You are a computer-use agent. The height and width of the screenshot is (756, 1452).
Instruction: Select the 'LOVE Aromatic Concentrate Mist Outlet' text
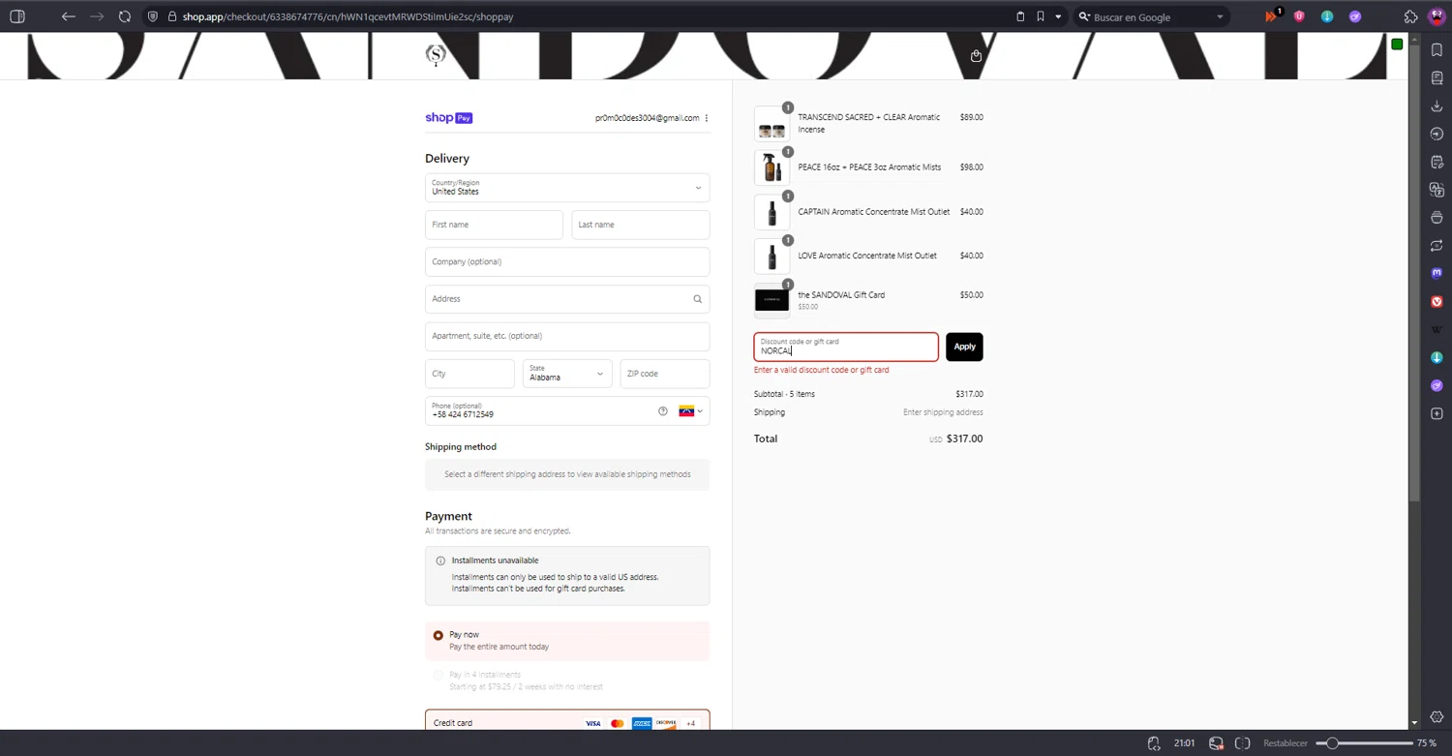[867, 256]
